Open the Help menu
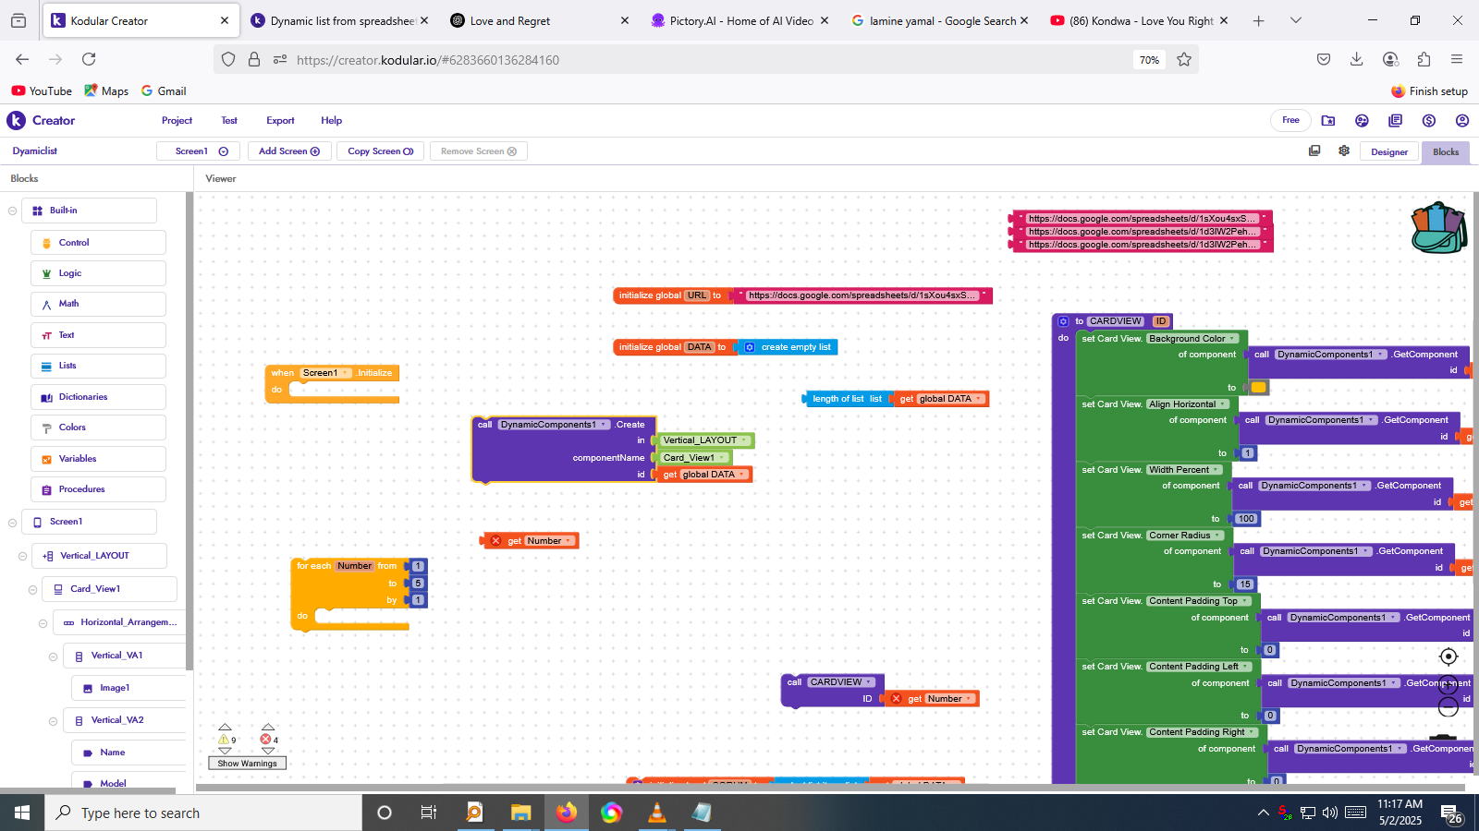 (331, 120)
